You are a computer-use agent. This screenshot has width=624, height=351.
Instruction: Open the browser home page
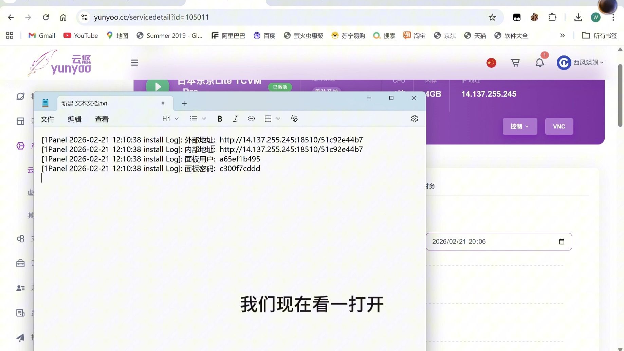point(63,17)
